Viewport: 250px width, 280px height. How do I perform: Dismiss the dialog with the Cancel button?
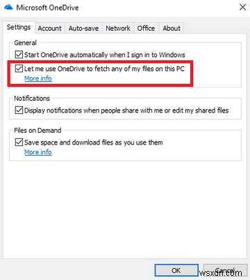[225, 270]
